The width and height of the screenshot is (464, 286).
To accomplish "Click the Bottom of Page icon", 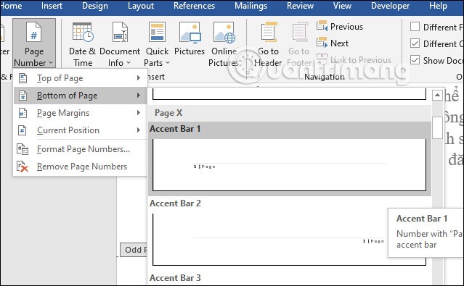I will click(x=23, y=96).
